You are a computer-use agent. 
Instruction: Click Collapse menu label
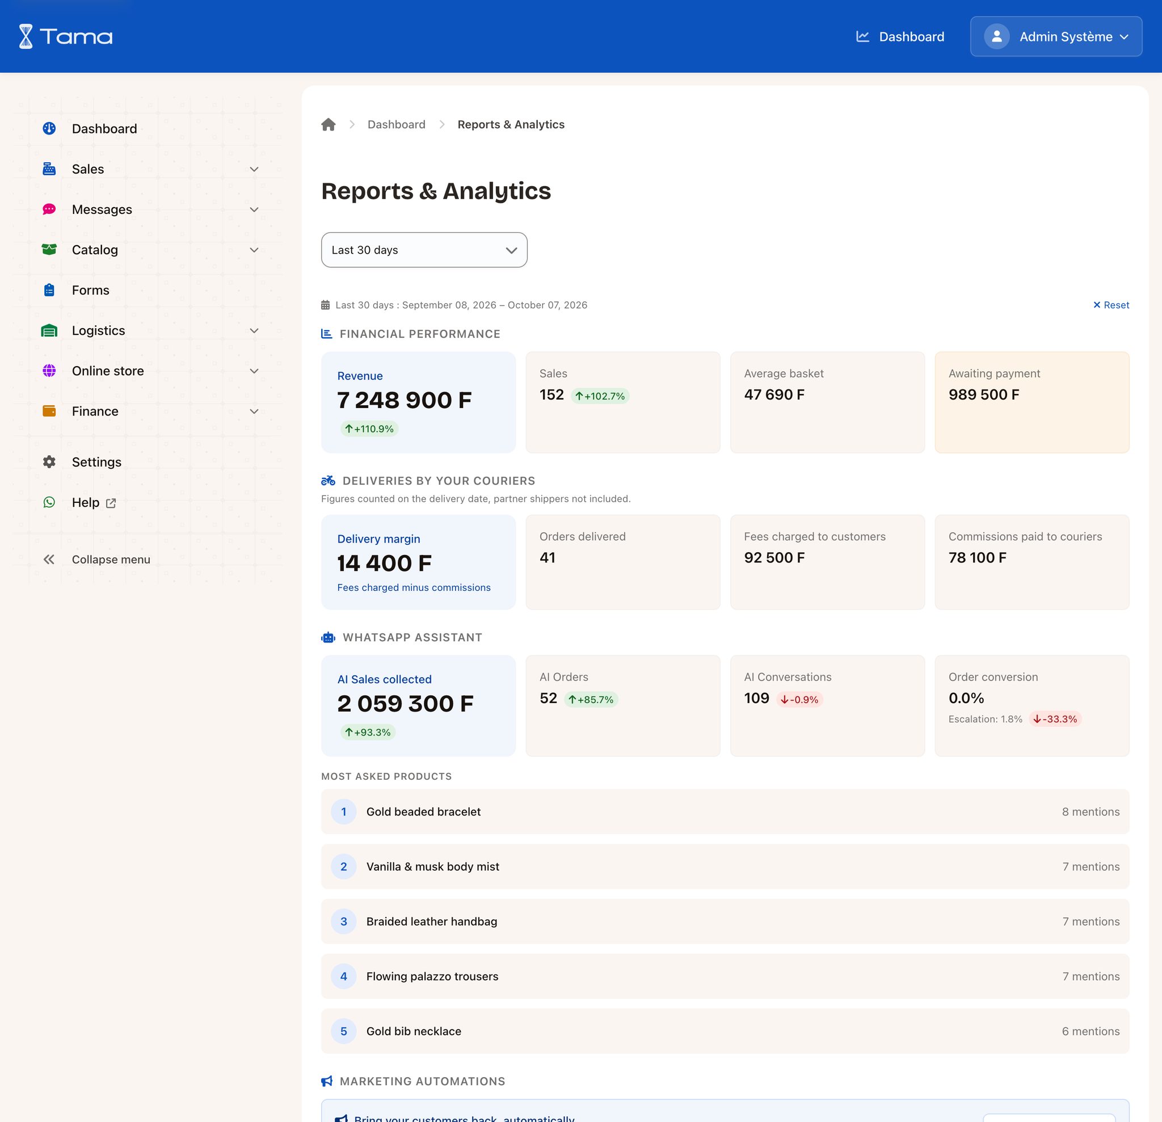[111, 558]
